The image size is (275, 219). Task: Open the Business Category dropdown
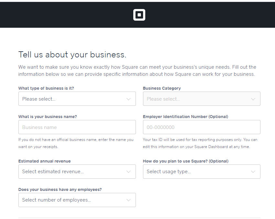click(202, 99)
